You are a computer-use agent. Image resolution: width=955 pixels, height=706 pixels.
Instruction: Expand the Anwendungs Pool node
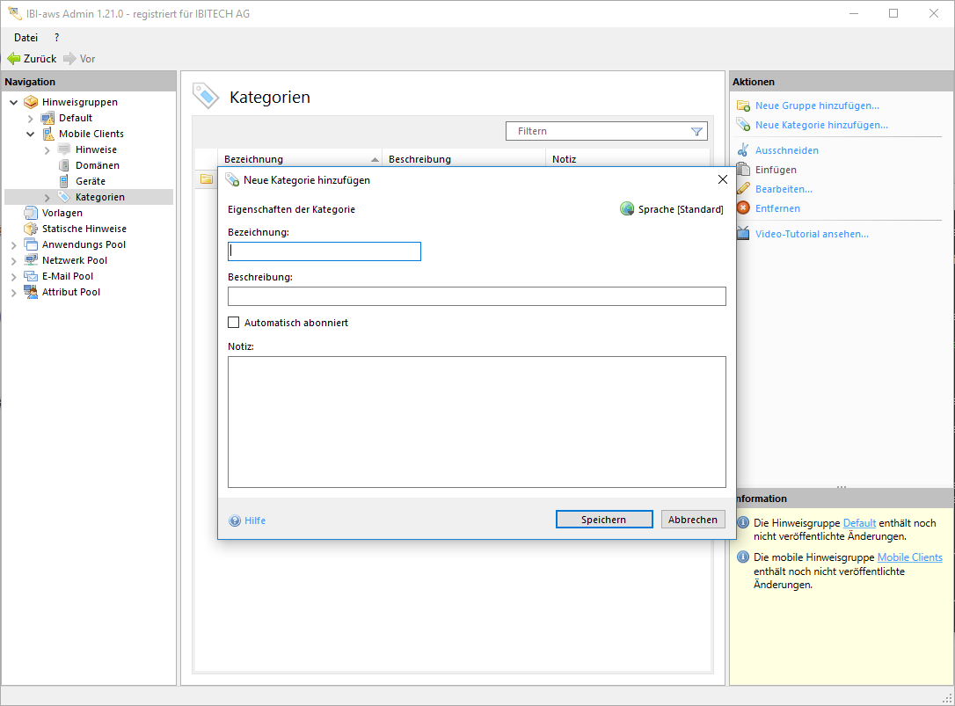pos(14,244)
